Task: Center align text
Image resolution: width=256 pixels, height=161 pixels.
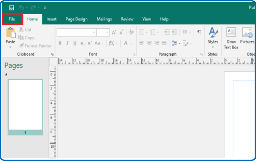Action: (149, 43)
